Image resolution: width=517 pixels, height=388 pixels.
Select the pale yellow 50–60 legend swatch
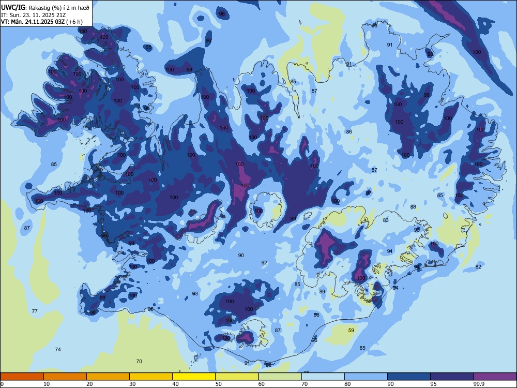click(x=237, y=377)
